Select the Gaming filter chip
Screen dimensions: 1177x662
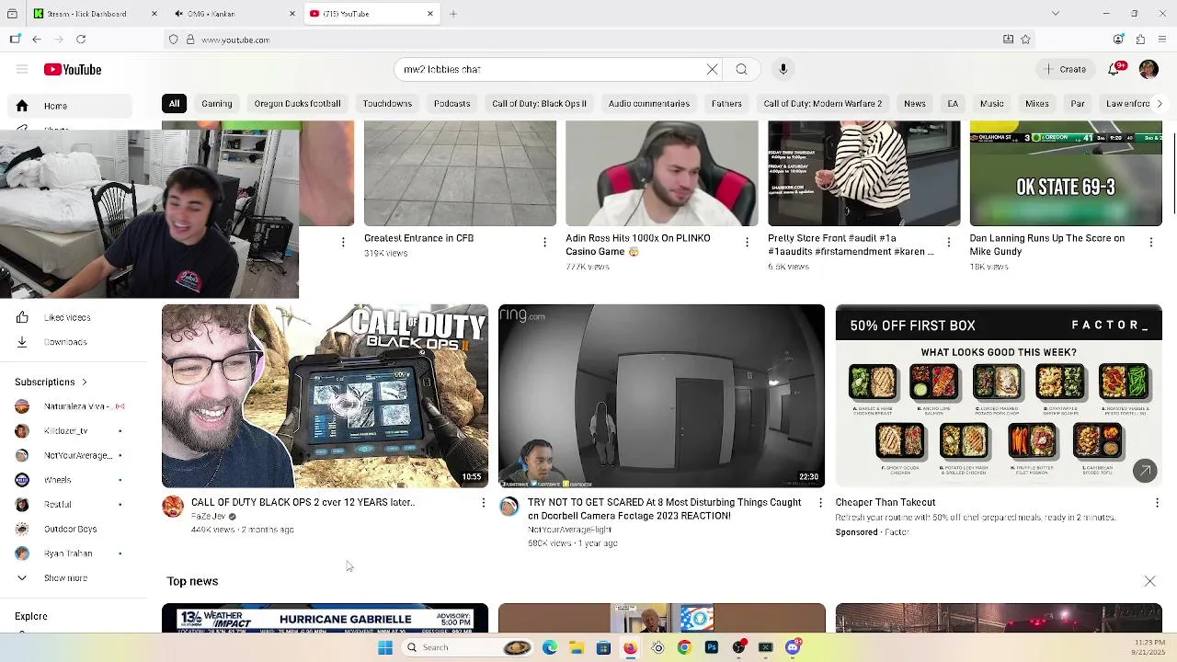click(x=217, y=104)
